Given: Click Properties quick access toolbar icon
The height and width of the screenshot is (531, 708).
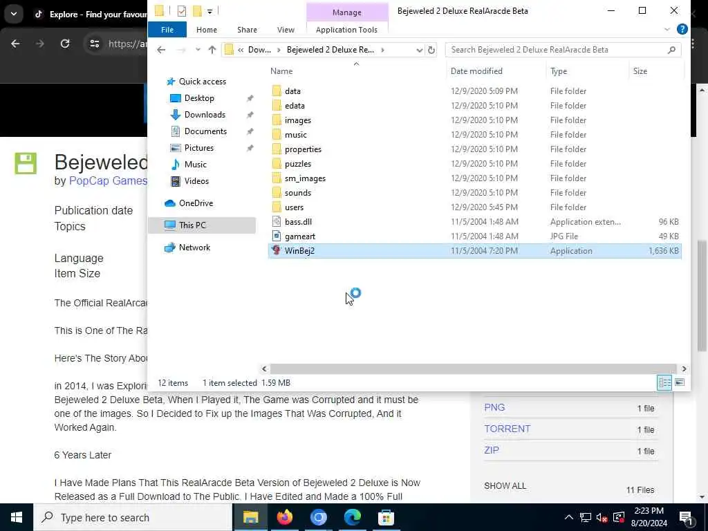Looking at the screenshot, I should 182,10.
